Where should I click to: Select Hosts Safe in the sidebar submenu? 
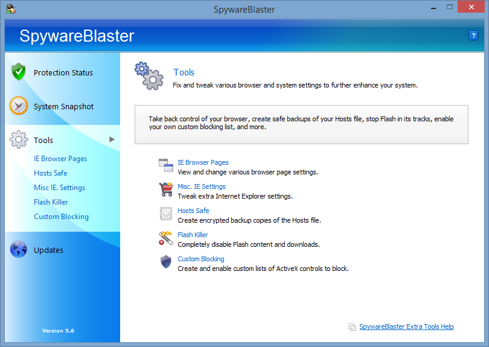(51, 173)
